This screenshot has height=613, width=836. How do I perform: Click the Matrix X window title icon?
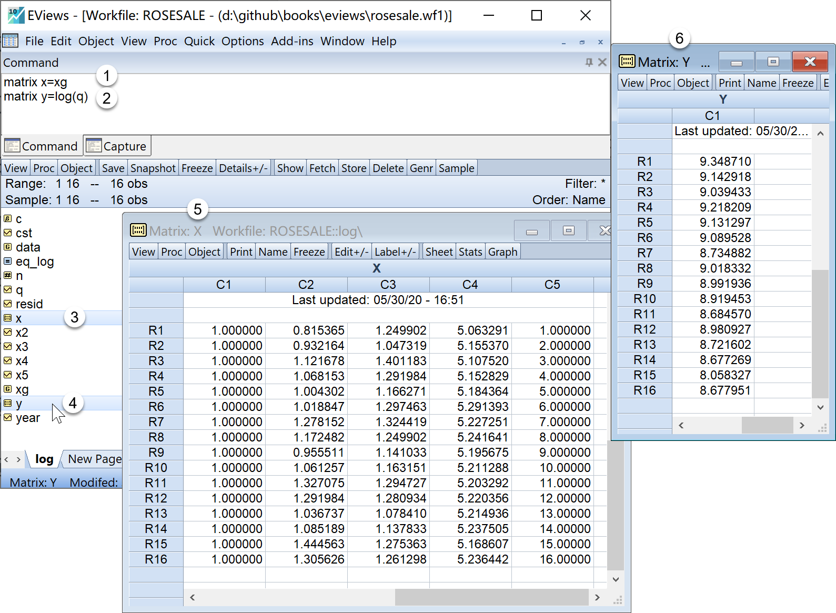(138, 230)
